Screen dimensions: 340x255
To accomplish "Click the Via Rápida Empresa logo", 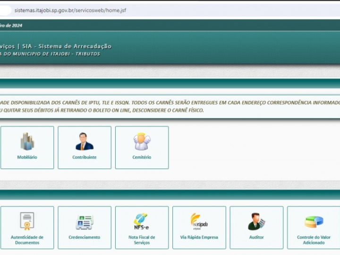I will click(x=199, y=221).
